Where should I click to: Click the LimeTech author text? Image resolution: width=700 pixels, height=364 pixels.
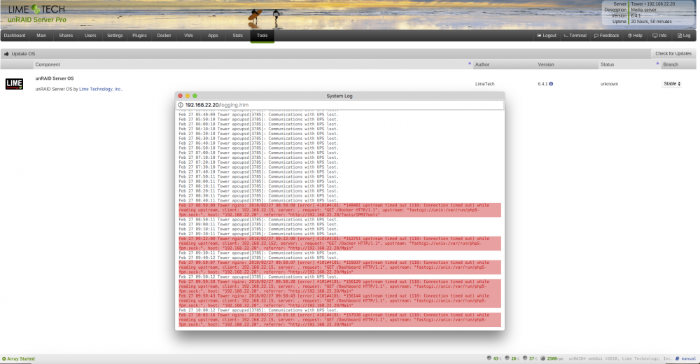pyautogui.click(x=485, y=84)
